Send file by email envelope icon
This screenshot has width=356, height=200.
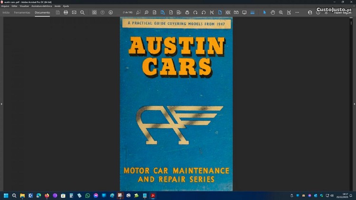(74, 12)
